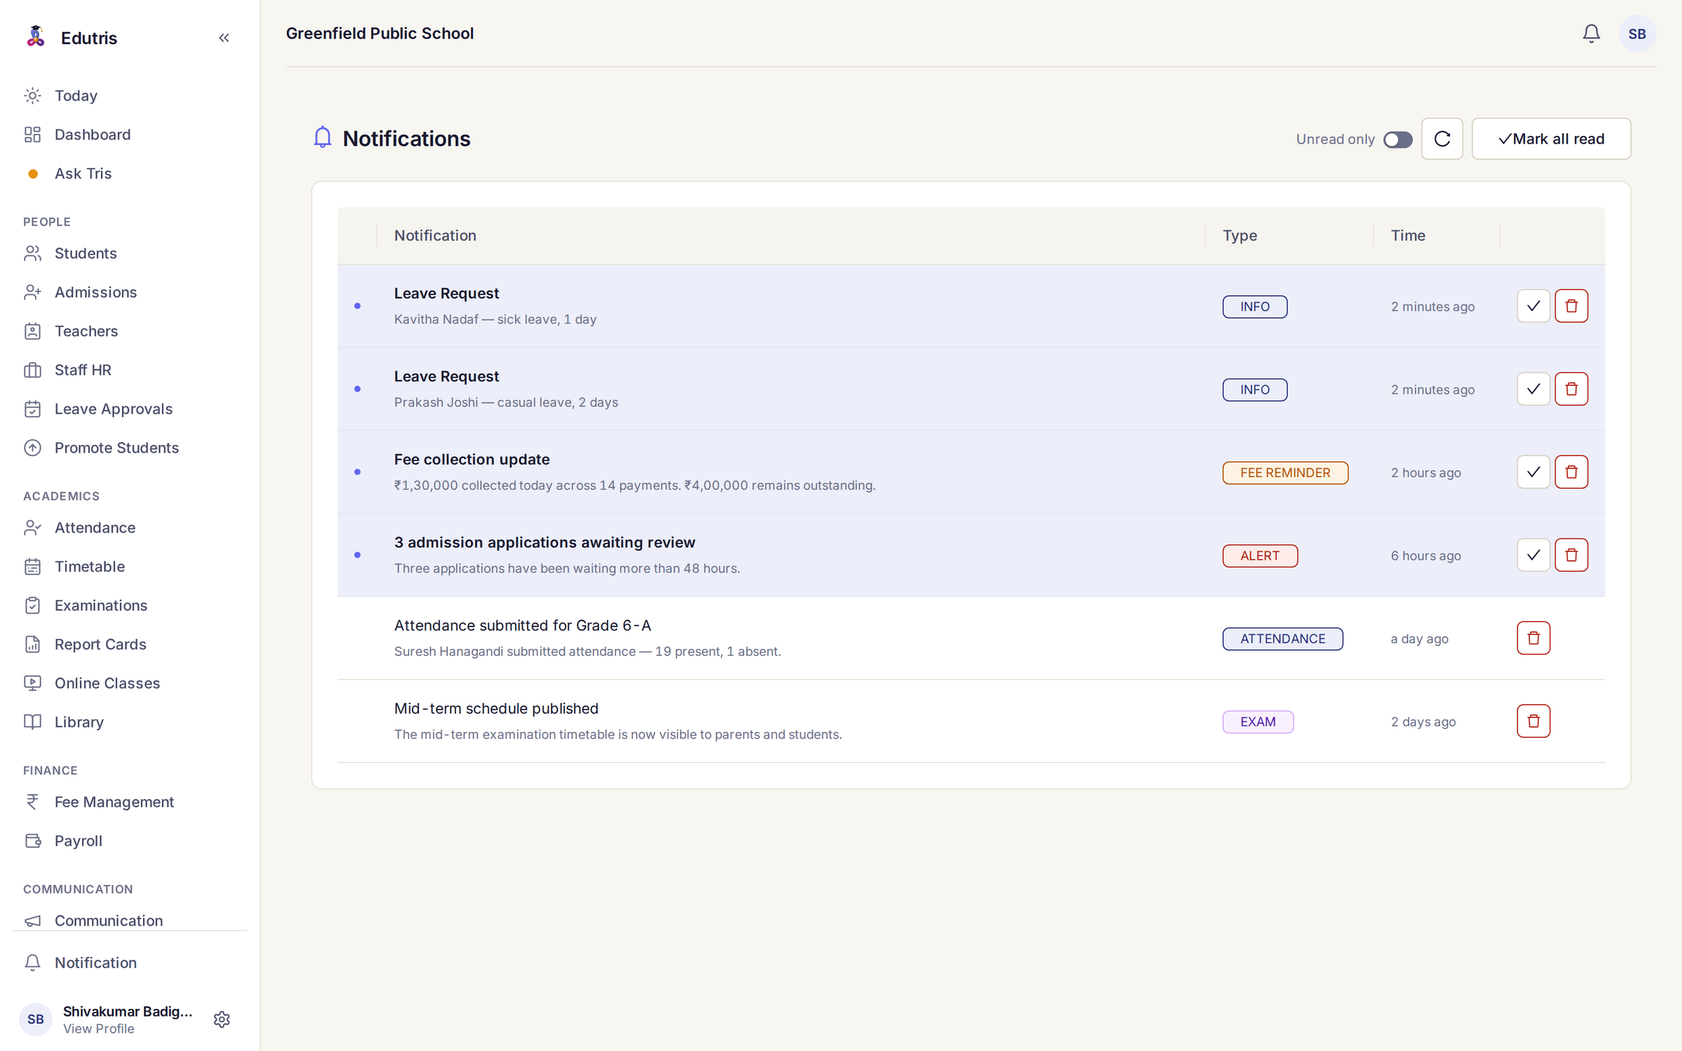Screen dimensions: 1682x1051
Task: Open the SB user avatar menu
Action: [1636, 34]
